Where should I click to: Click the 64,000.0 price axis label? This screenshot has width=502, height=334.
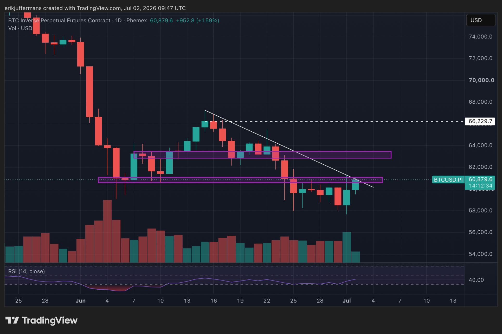(480, 145)
